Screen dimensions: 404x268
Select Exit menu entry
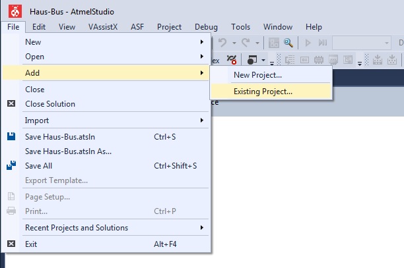(x=106, y=244)
